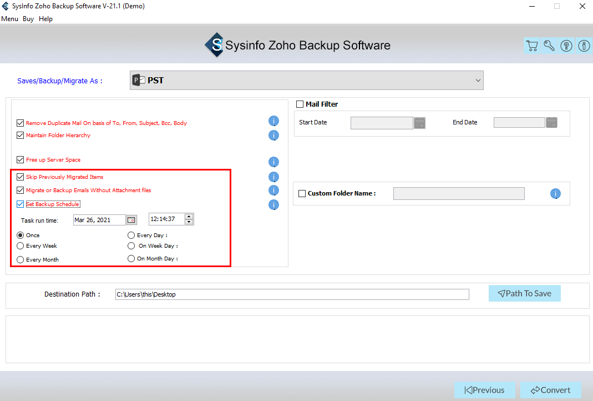Show info for Skip Previously Migrated Items
Image resolution: width=593 pixels, height=401 pixels.
(274, 177)
